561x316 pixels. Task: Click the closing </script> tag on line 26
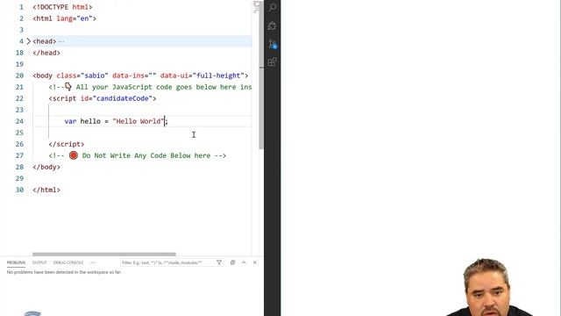point(67,144)
